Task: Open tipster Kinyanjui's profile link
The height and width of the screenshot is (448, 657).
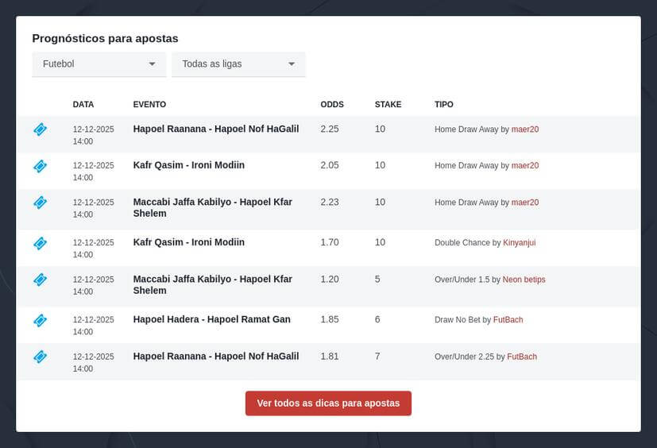Action: click(519, 243)
